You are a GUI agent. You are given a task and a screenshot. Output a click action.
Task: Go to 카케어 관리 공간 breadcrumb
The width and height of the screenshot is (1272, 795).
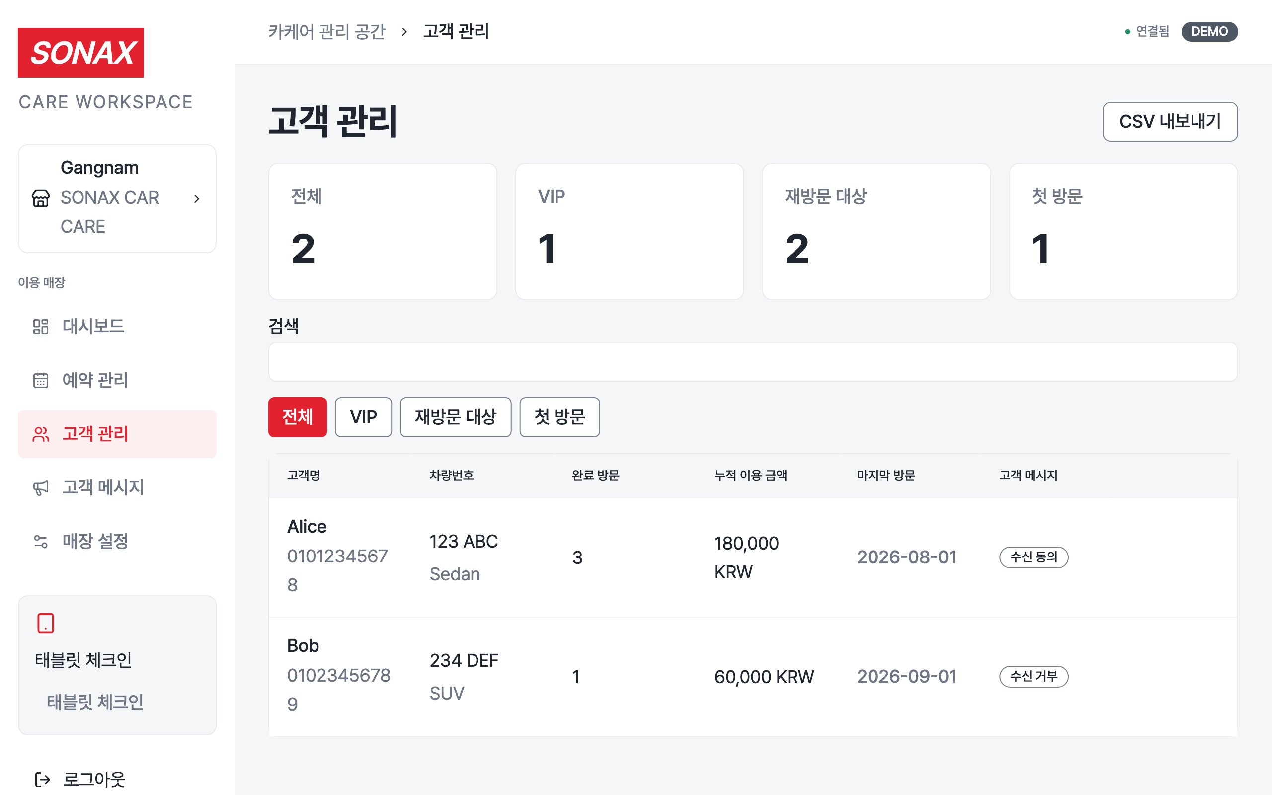tap(327, 31)
